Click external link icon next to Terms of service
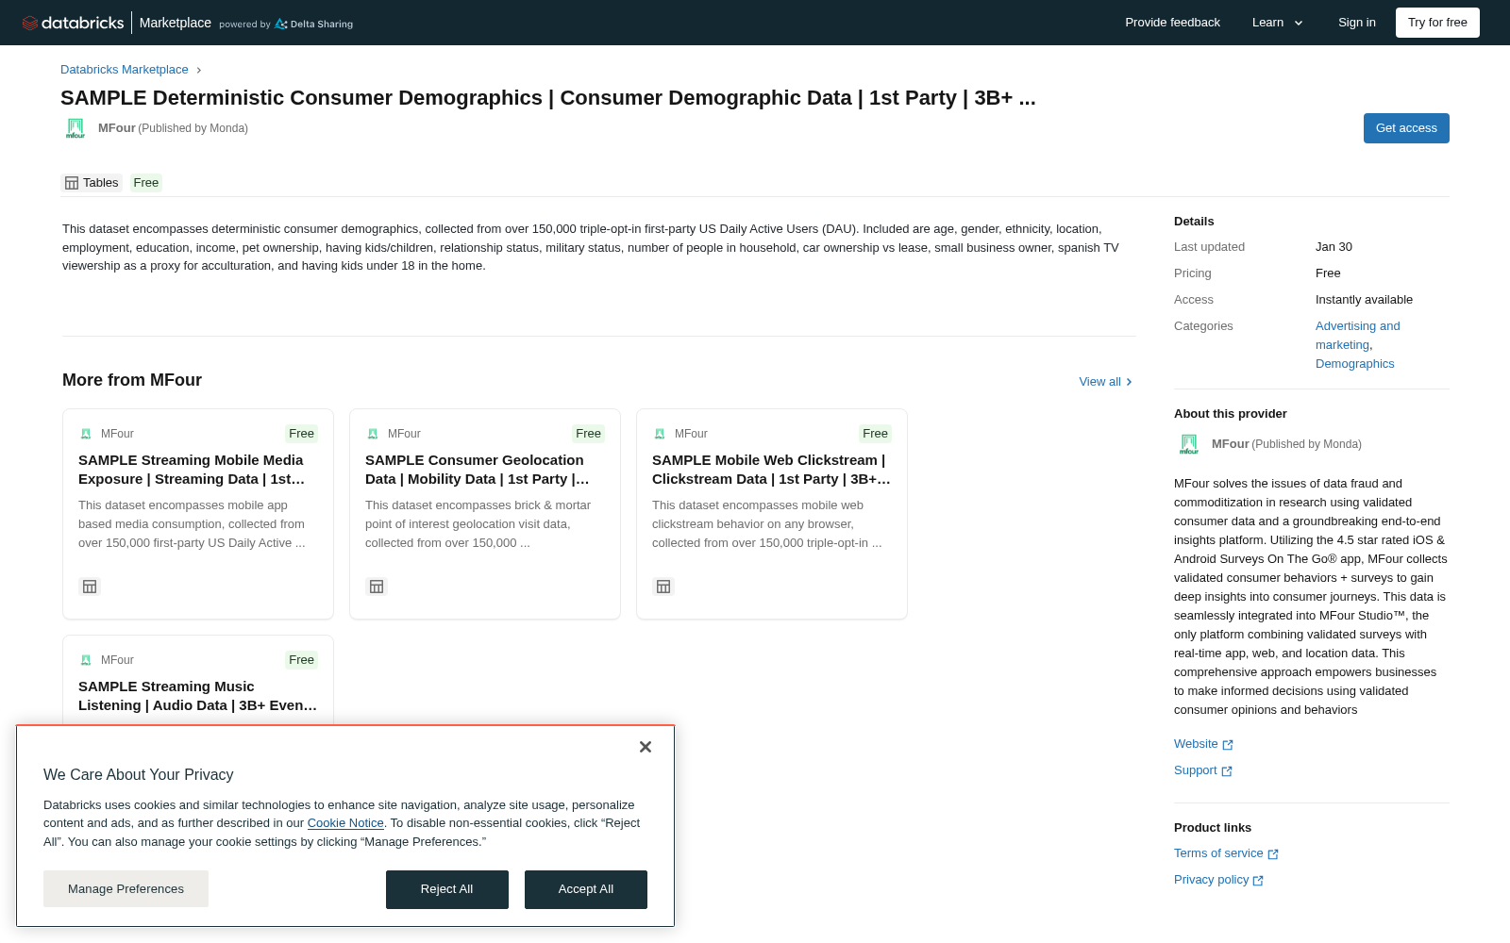Viewport: 1510px width, 943px height. pyautogui.click(x=1273, y=854)
